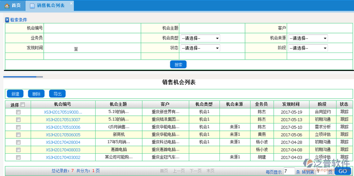Click in the 机会编号 search field
The height and width of the screenshot is (176, 354).
point(92,28)
